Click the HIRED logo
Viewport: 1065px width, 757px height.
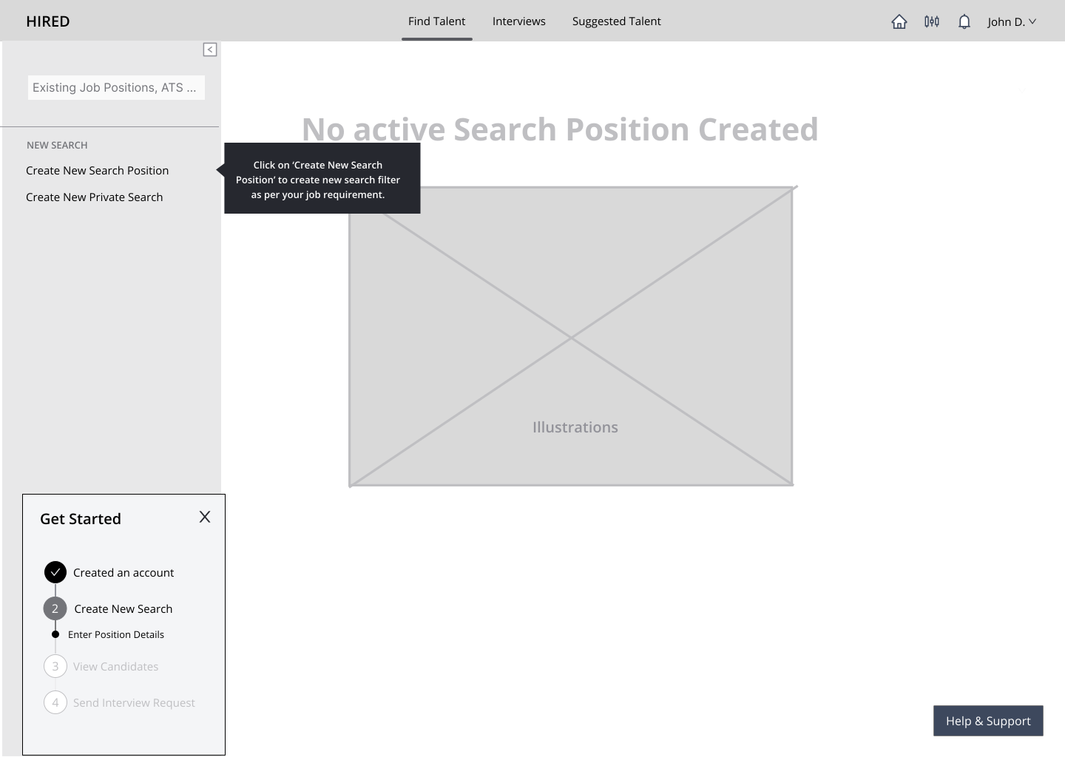pos(47,21)
